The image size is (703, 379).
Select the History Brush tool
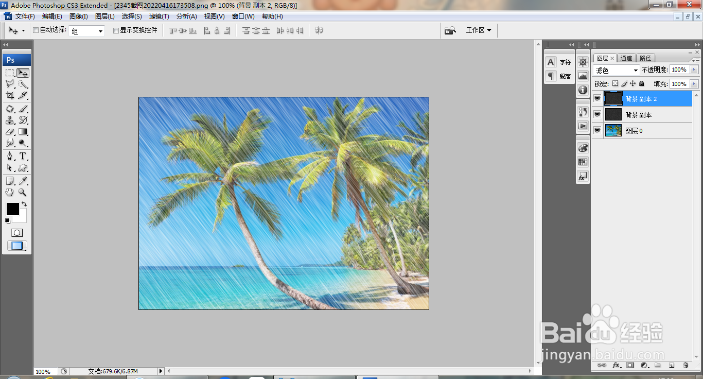(23, 120)
